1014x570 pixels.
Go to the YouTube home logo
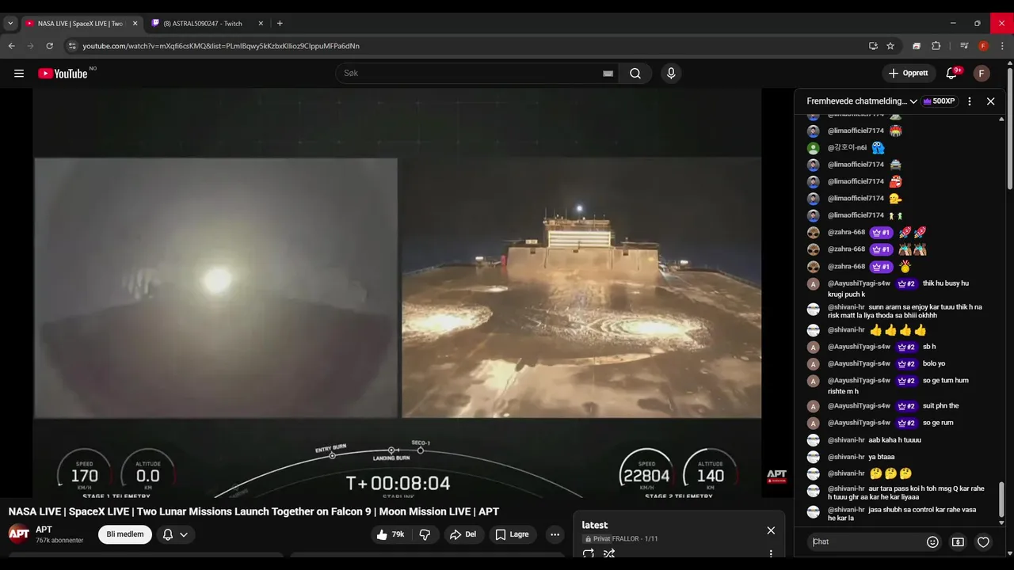63,74
